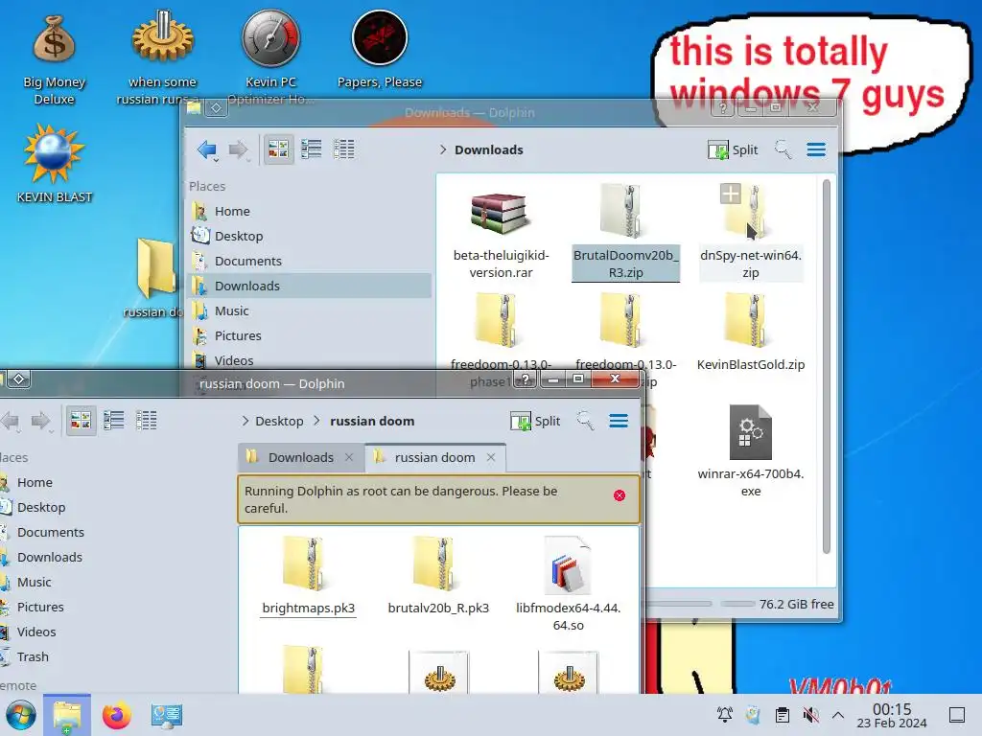Switch Downloads window to details view

[344, 149]
